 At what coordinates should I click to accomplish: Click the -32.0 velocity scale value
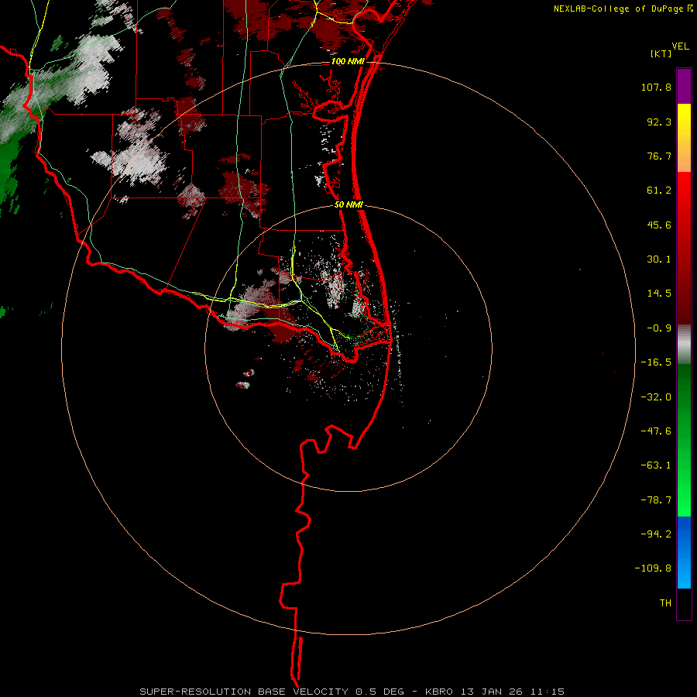tap(656, 397)
